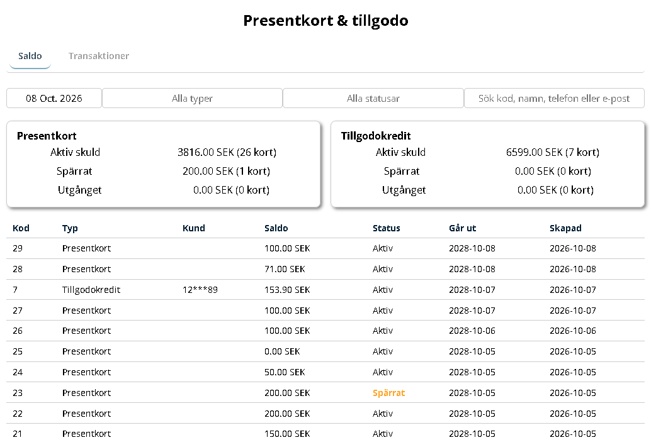Viewport: 651px width, 440px height.
Task: Click the Skapad column header
Action: pos(565,228)
